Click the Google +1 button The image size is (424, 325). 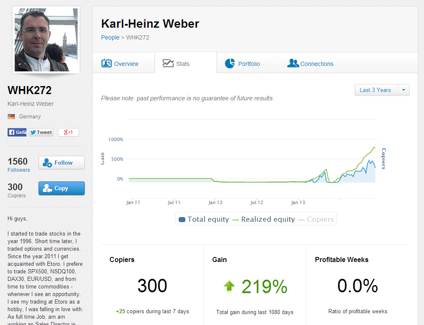pyautogui.click(x=68, y=132)
